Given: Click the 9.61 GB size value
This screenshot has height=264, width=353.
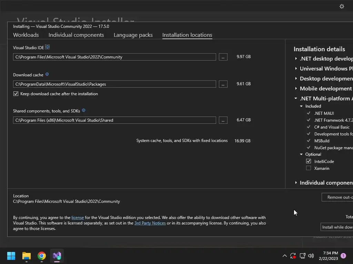Looking at the screenshot, I should pyautogui.click(x=244, y=84).
